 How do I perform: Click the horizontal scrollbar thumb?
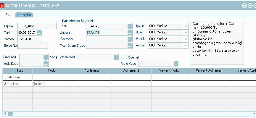10,114
